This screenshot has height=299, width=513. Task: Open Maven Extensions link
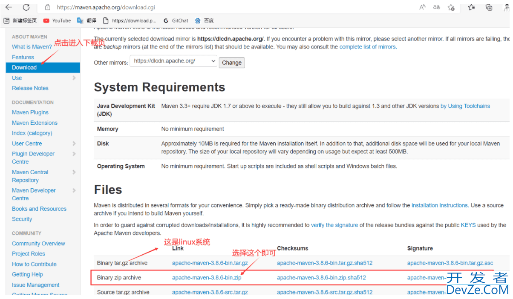click(x=35, y=123)
